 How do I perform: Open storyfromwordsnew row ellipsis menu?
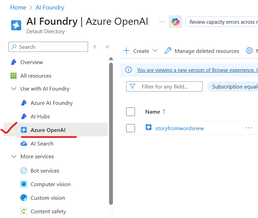click(249, 128)
